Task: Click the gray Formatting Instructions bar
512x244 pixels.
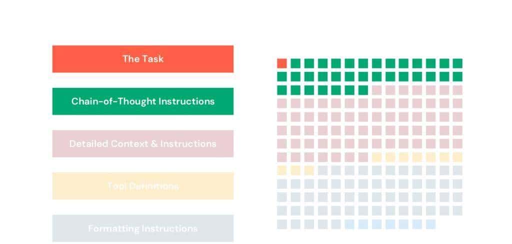Action: [x=142, y=229]
